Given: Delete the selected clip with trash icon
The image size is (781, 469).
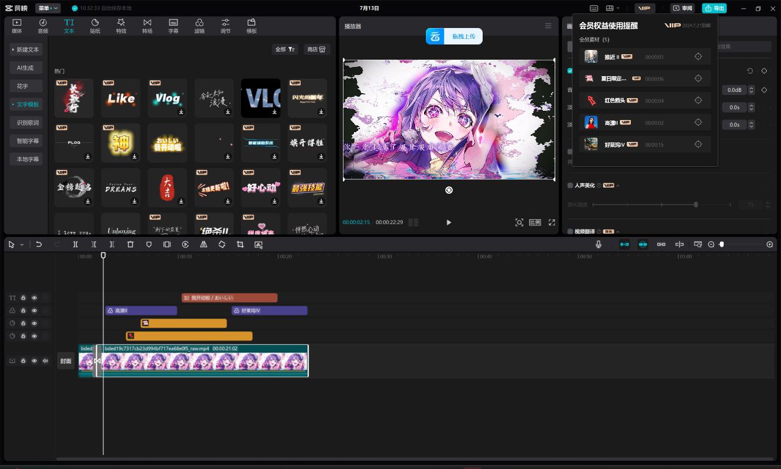Looking at the screenshot, I should (131, 244).
